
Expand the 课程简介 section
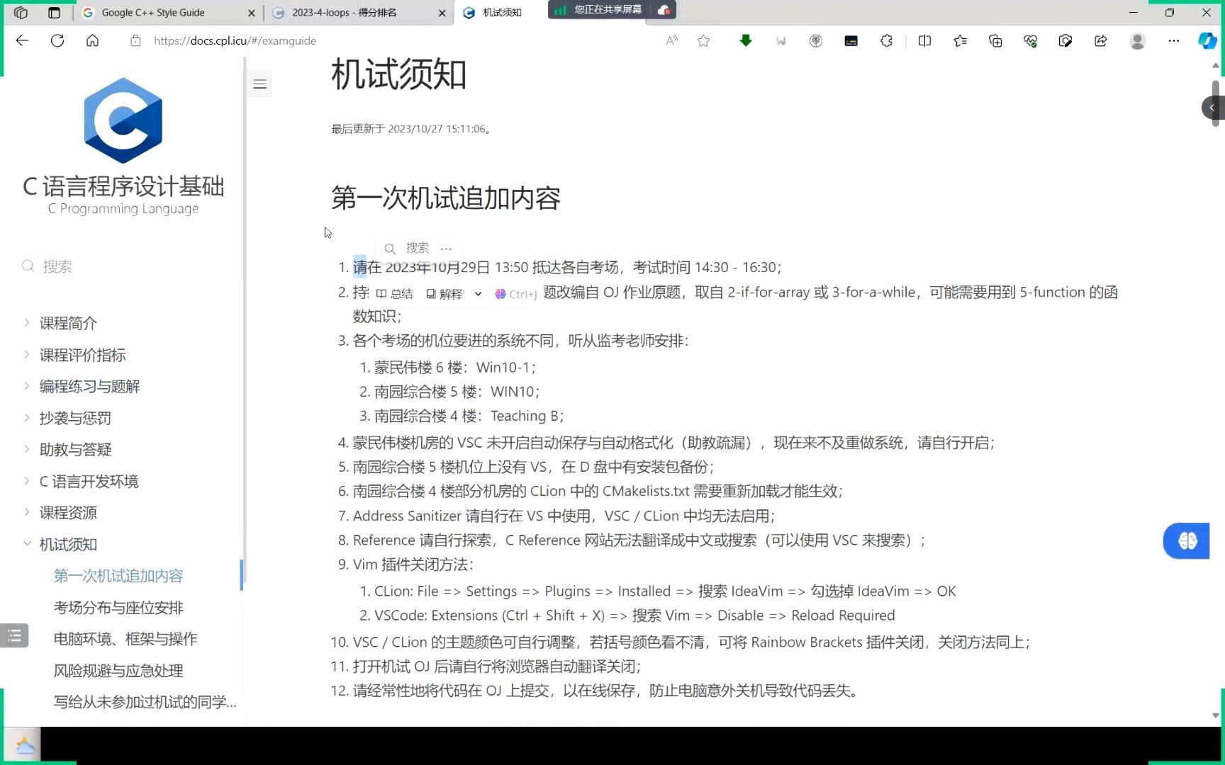(27, 323)
